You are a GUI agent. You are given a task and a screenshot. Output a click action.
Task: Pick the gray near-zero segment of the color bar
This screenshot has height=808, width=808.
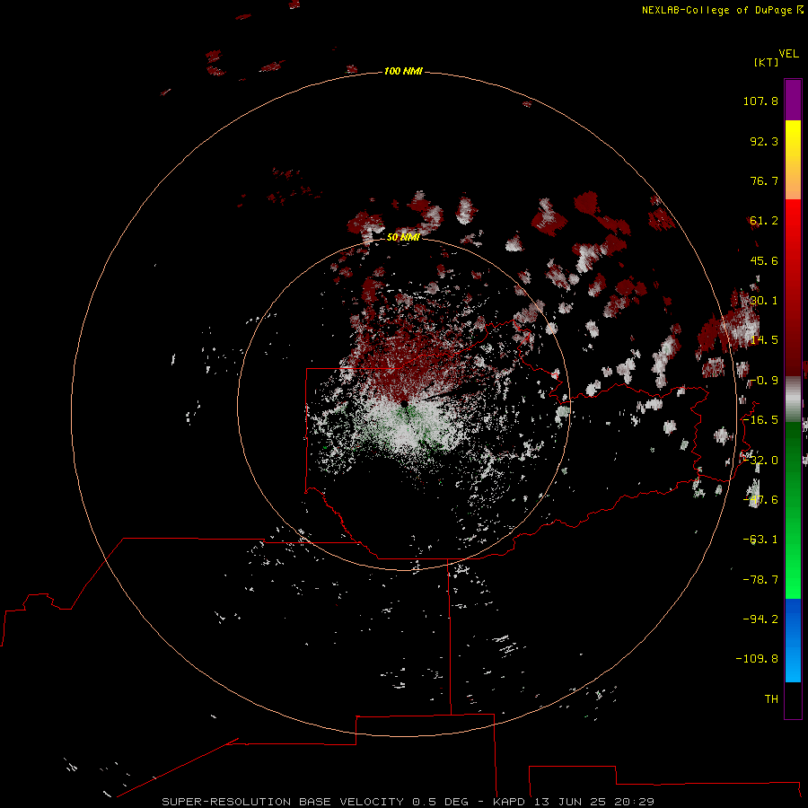(793, 398)
